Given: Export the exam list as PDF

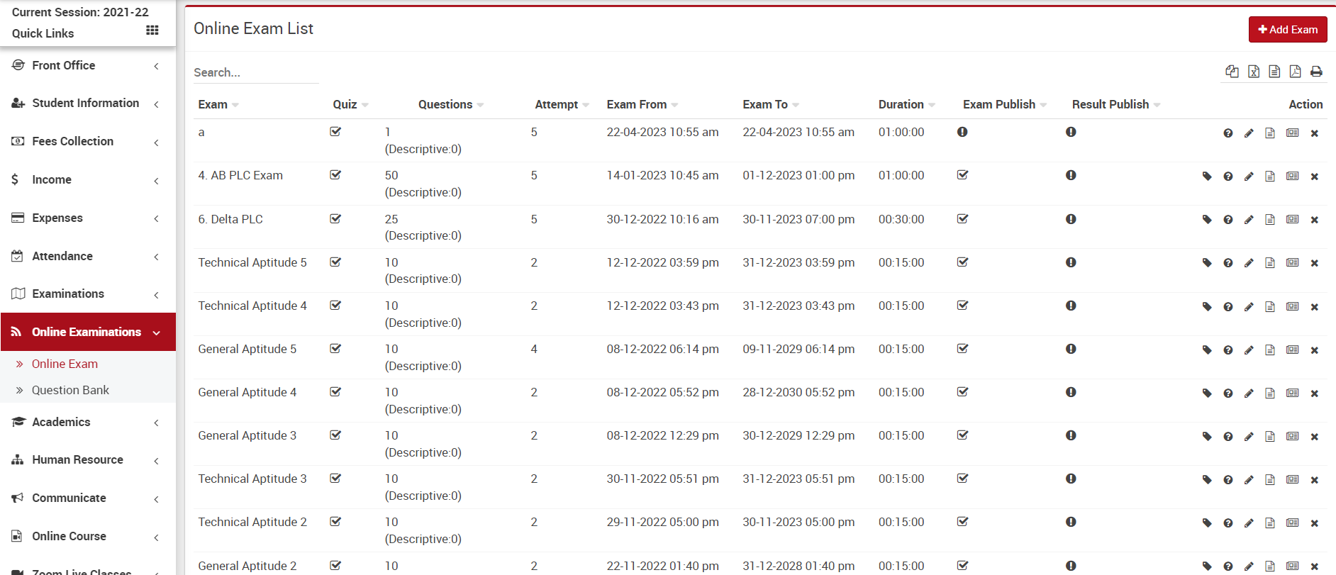Looking at the screenshot, I should click(1295, 72).
